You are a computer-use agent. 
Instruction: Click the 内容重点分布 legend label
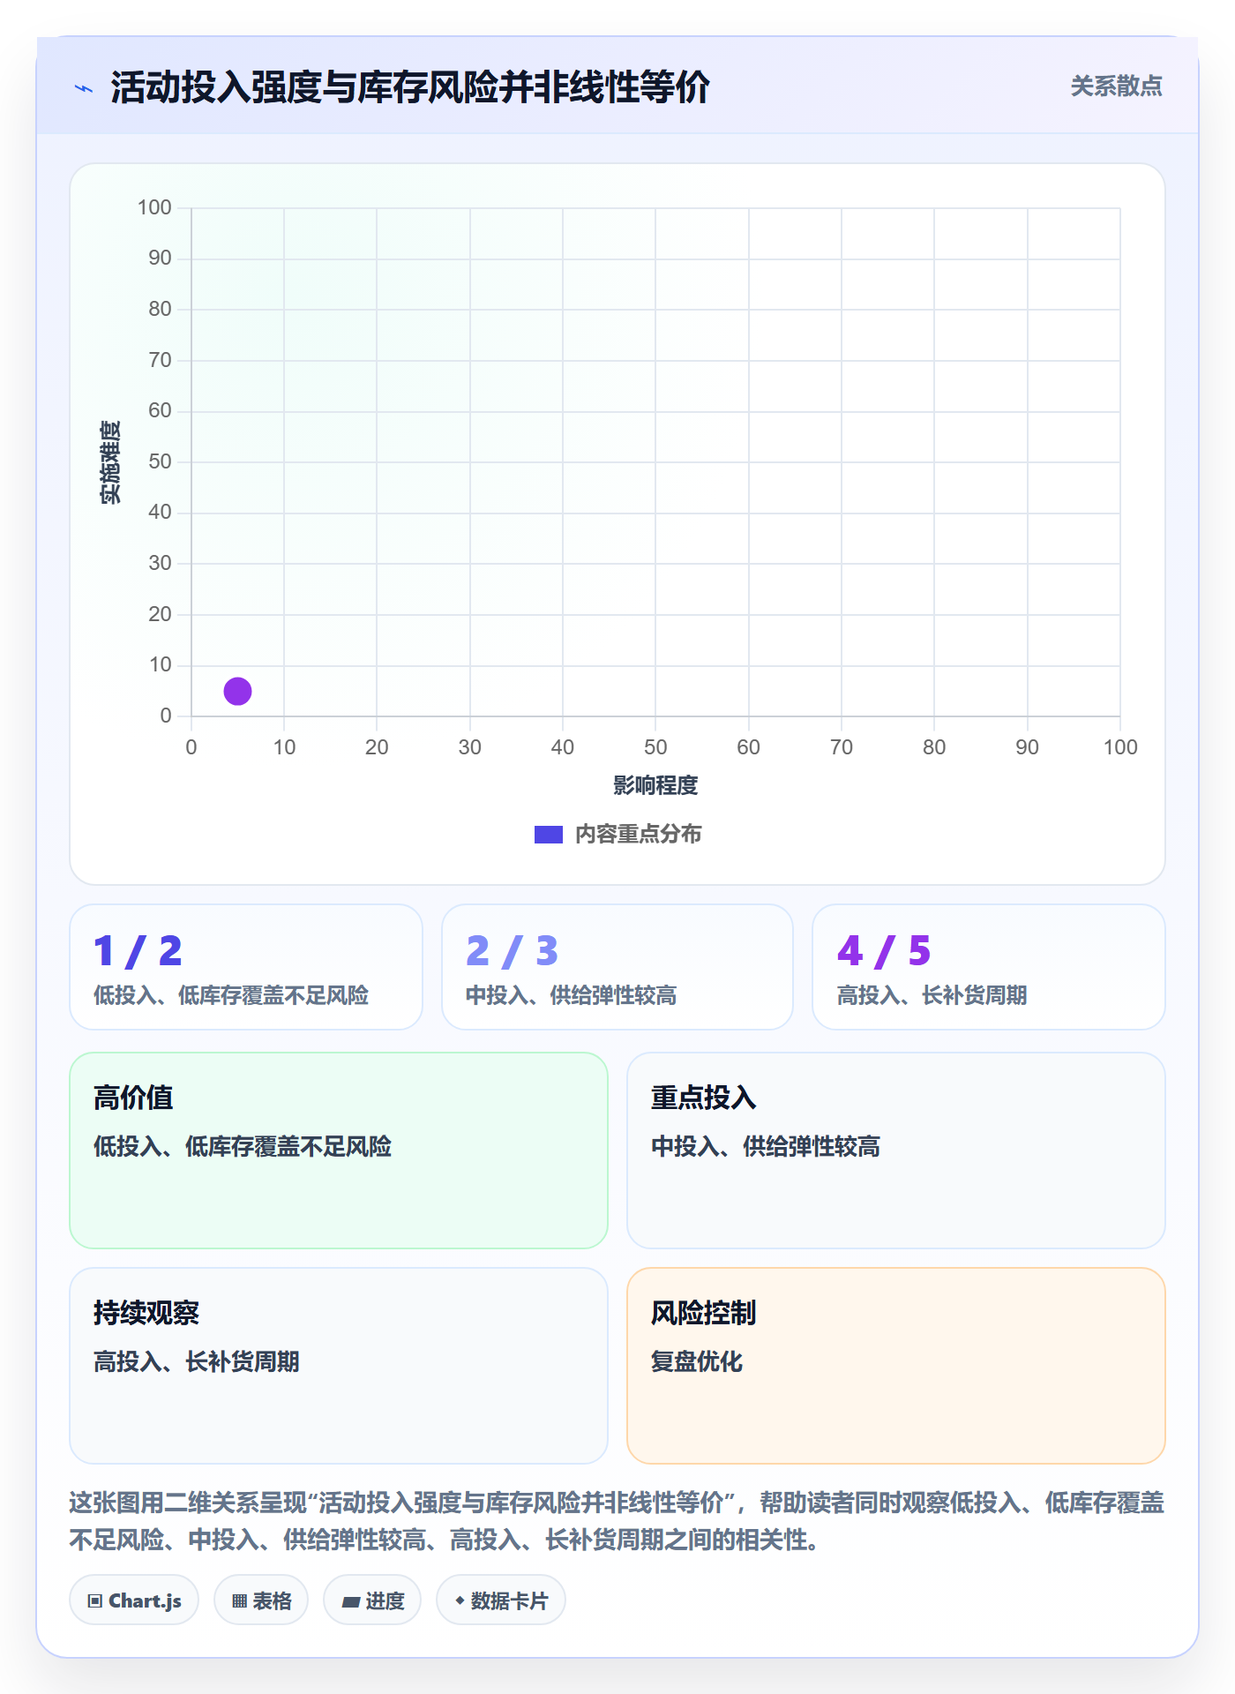click(639, 835)
